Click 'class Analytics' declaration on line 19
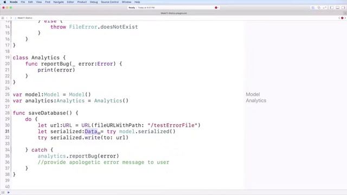 [36, 58]
